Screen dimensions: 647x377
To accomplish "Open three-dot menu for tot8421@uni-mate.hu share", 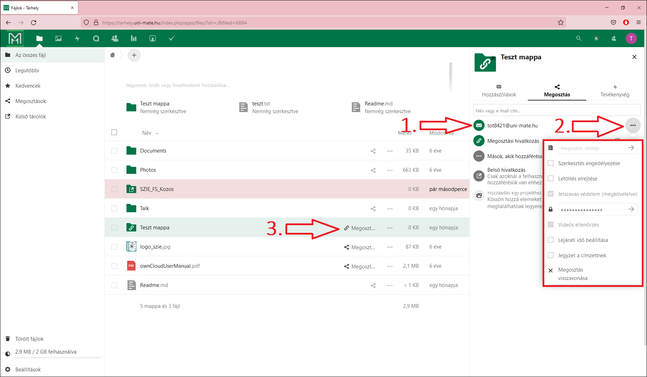I will [633, 125].
